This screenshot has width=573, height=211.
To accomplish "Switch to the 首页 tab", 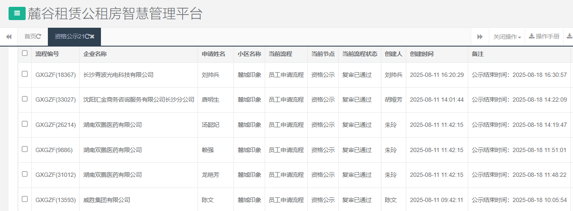I will [30, 37].
